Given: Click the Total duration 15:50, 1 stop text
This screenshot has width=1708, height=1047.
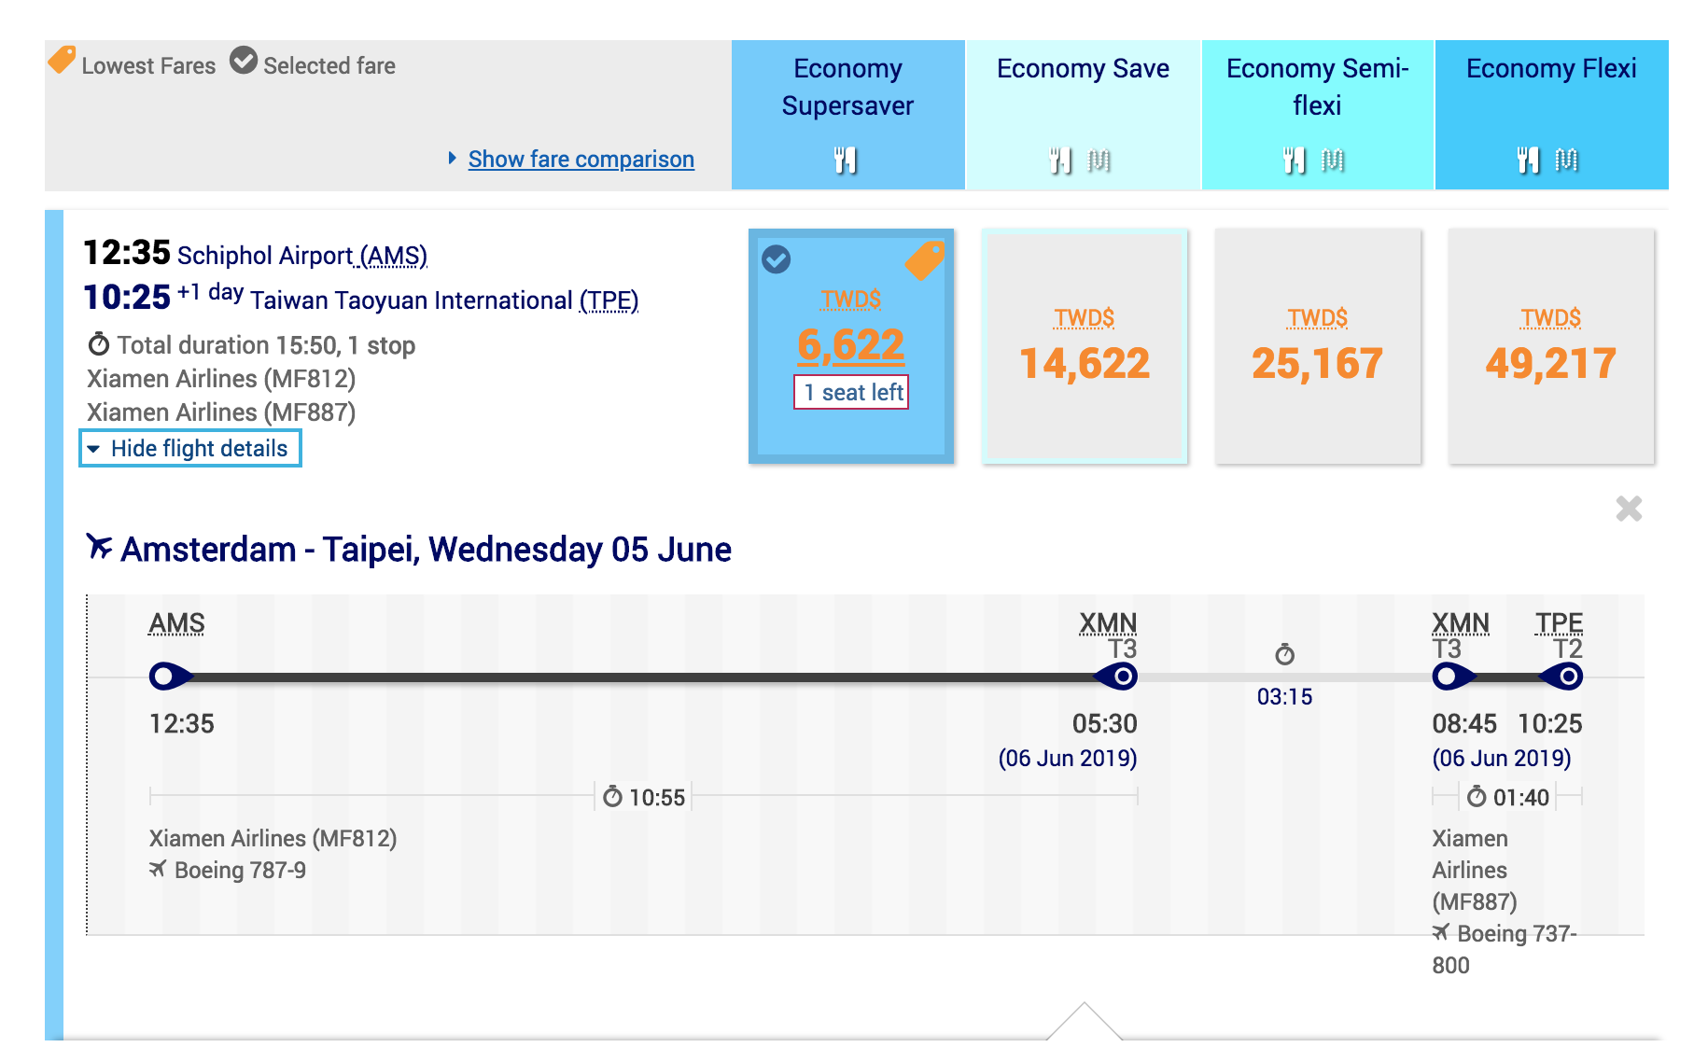Looking at the screenshot, I should tap(266, 345).
